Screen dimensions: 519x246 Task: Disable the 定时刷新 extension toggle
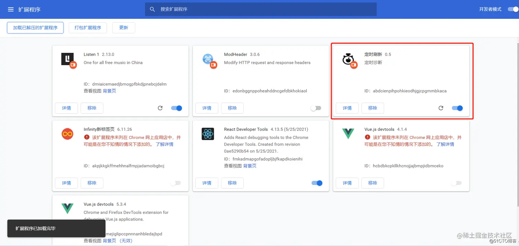click(457, 108)
